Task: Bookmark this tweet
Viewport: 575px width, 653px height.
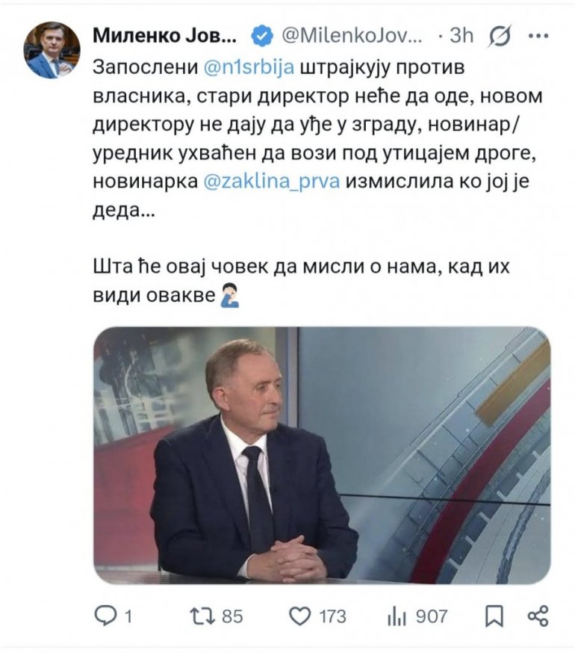Action: (x=494, y=615)
